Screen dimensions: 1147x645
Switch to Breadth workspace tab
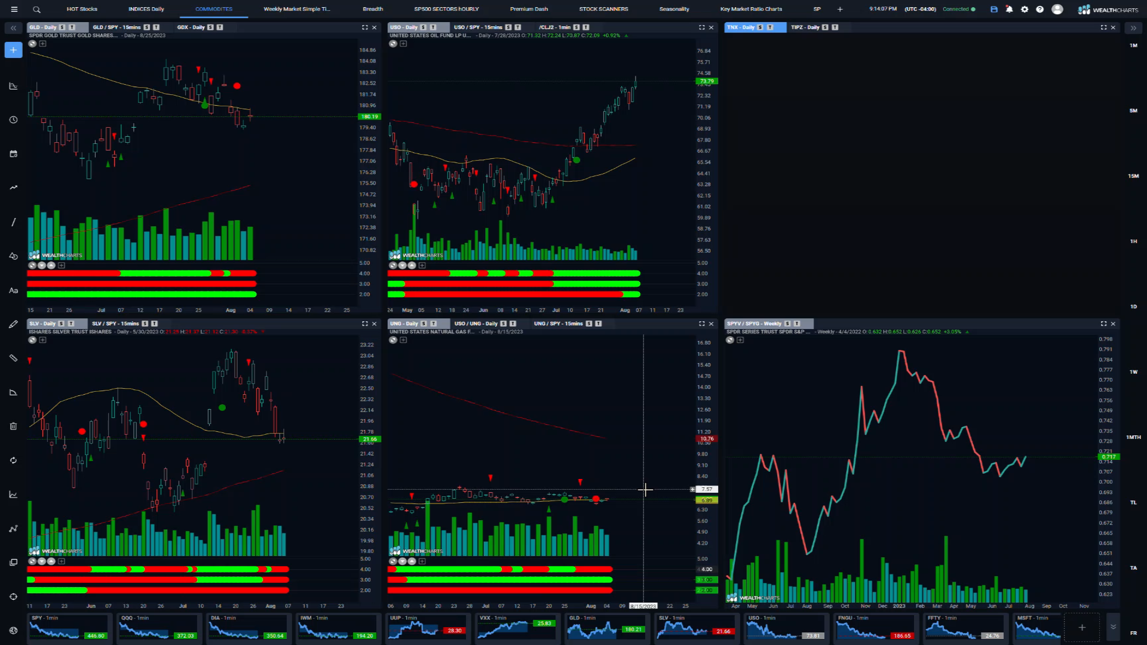373,9
